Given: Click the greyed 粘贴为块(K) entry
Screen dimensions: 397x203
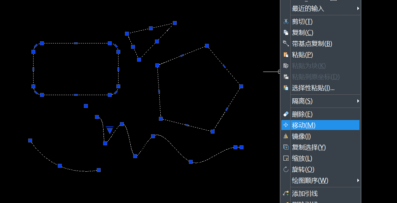Looking at the screenshot, I should [x=321, y=66].
